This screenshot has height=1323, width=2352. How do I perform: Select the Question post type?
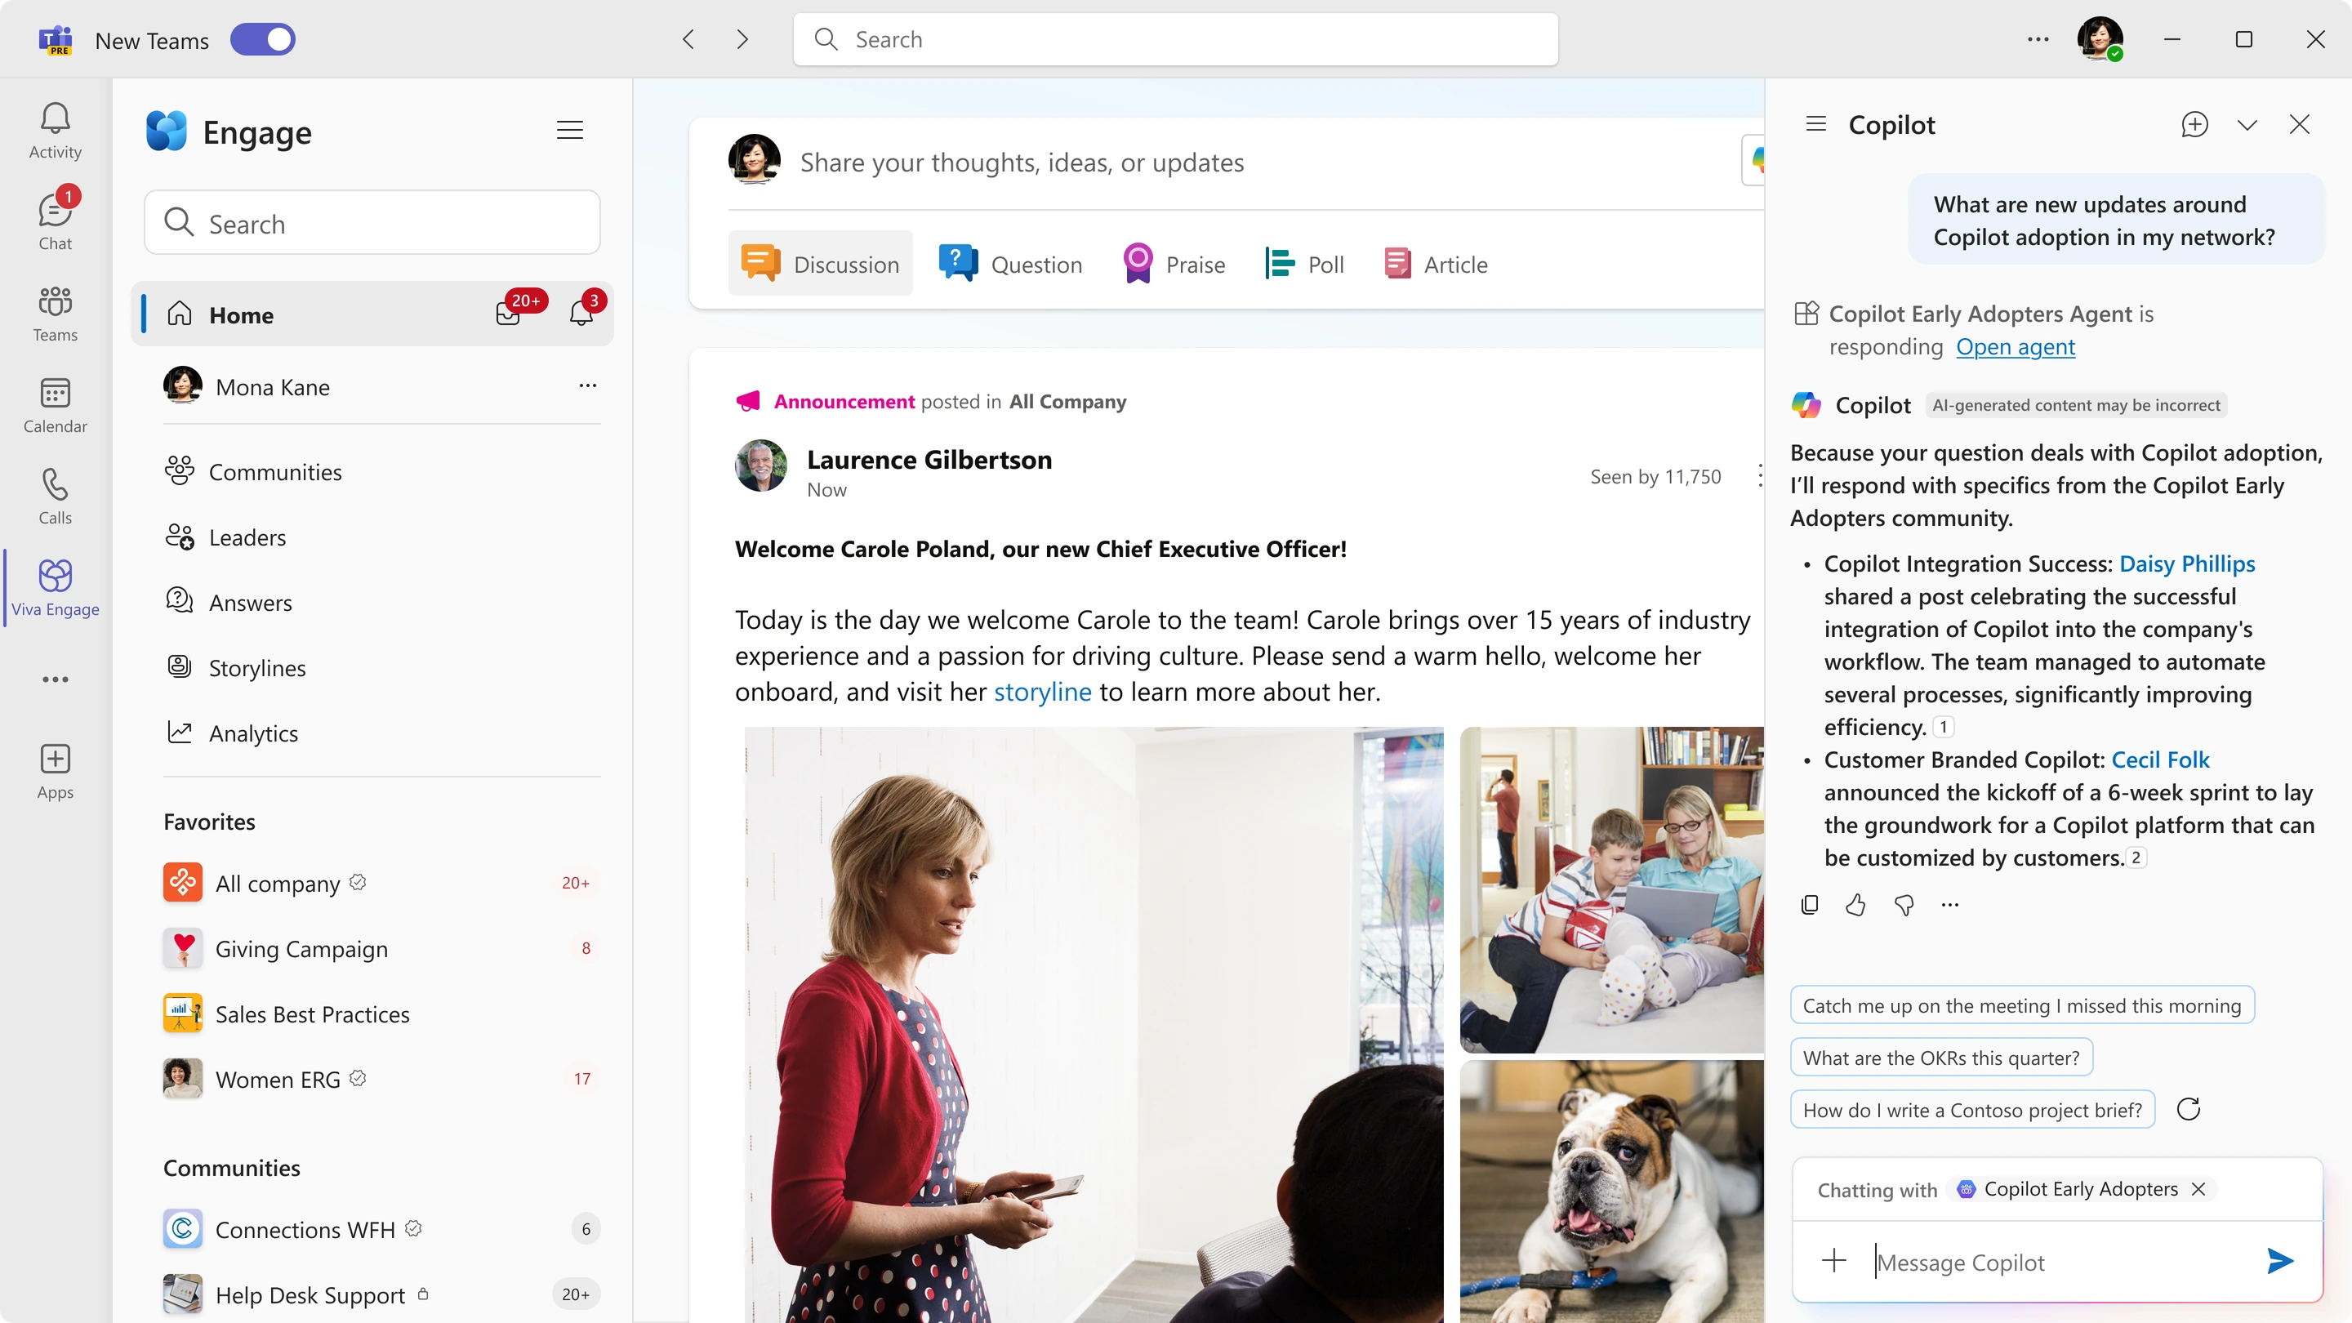1011,264
